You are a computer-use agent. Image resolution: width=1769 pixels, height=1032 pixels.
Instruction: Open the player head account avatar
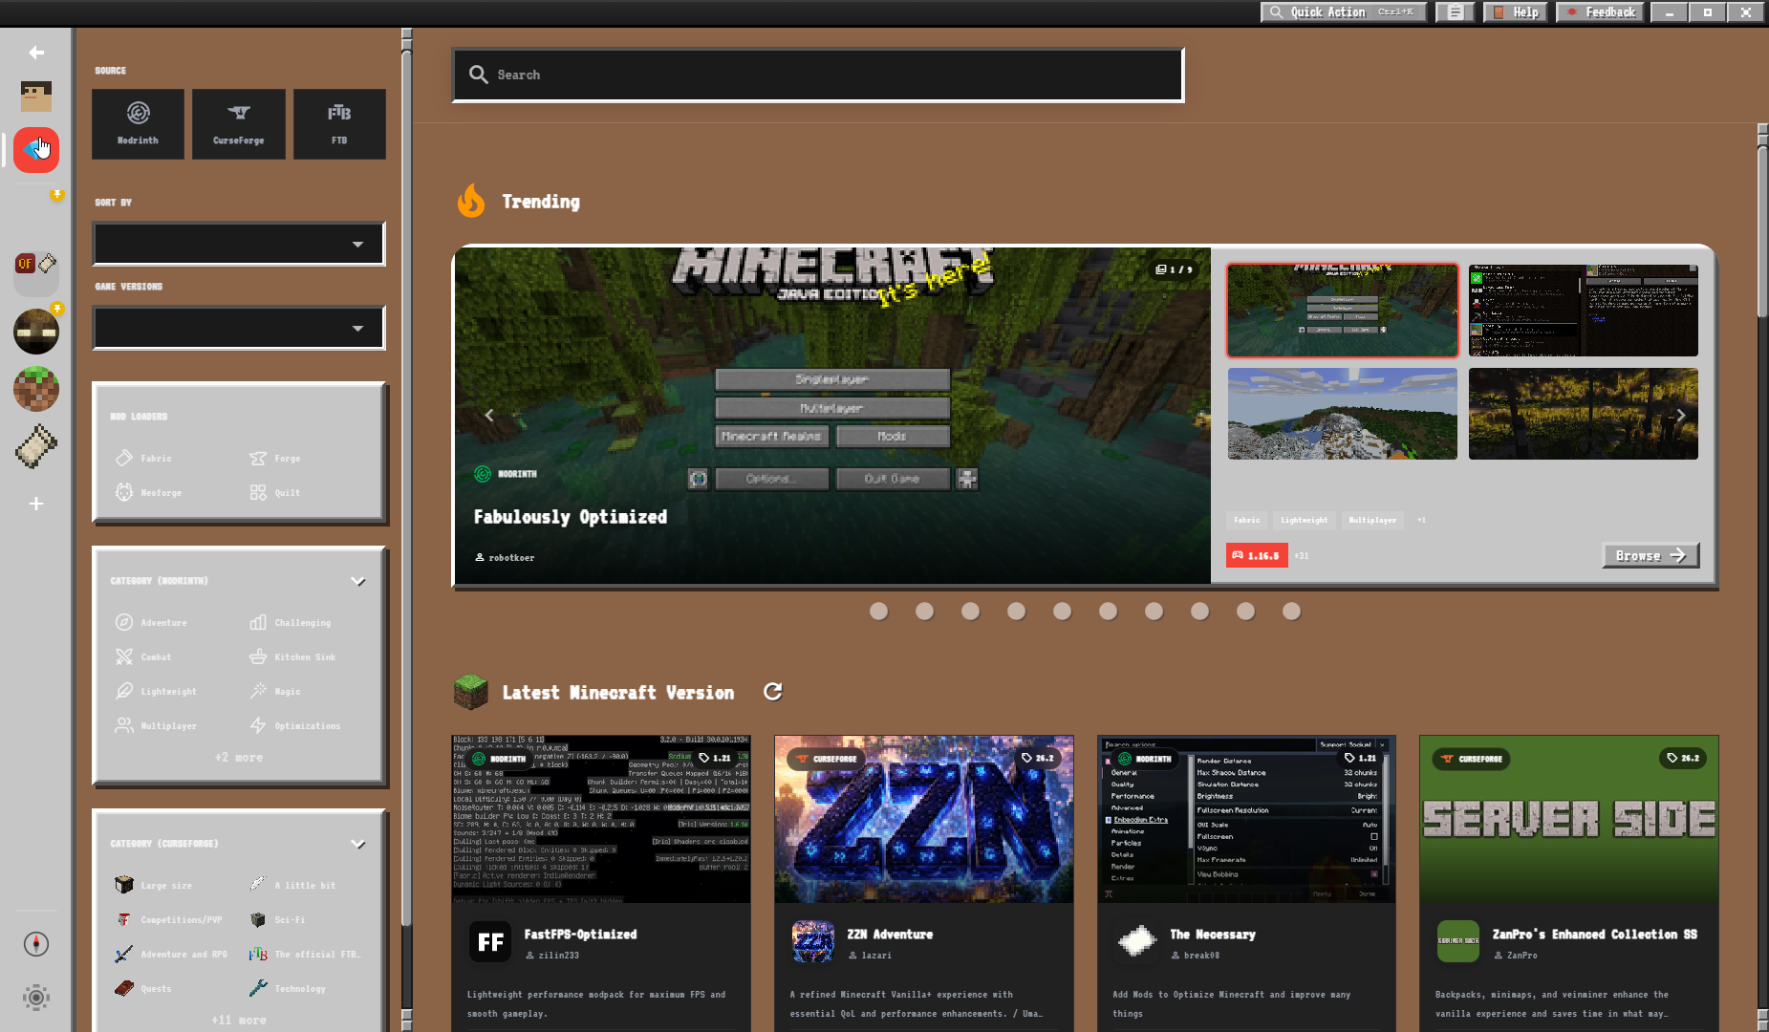(36, 96)
